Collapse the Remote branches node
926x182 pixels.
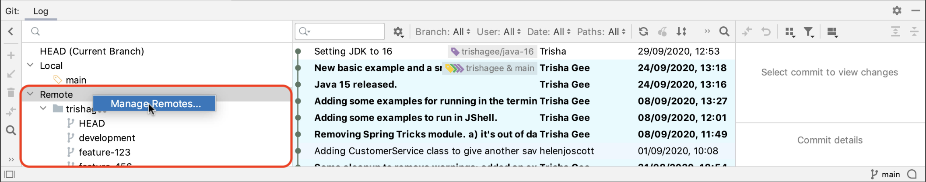pos(30,94)
